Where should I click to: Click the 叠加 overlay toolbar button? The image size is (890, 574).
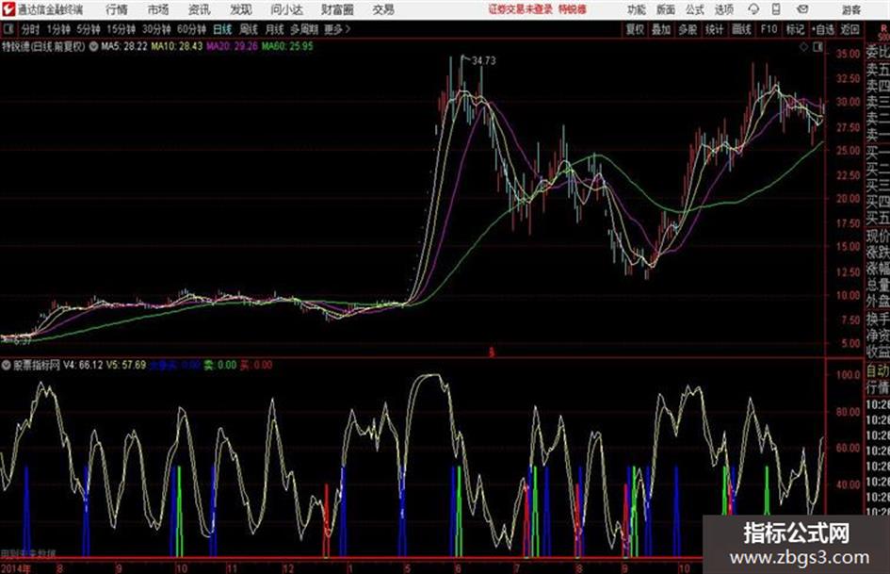(x=661, y=29)
